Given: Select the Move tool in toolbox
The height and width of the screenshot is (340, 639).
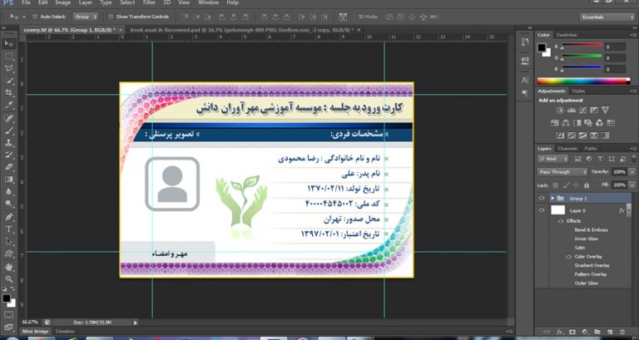Looking at the screenshot, I should pyautogui.click(x=8, y=43).
